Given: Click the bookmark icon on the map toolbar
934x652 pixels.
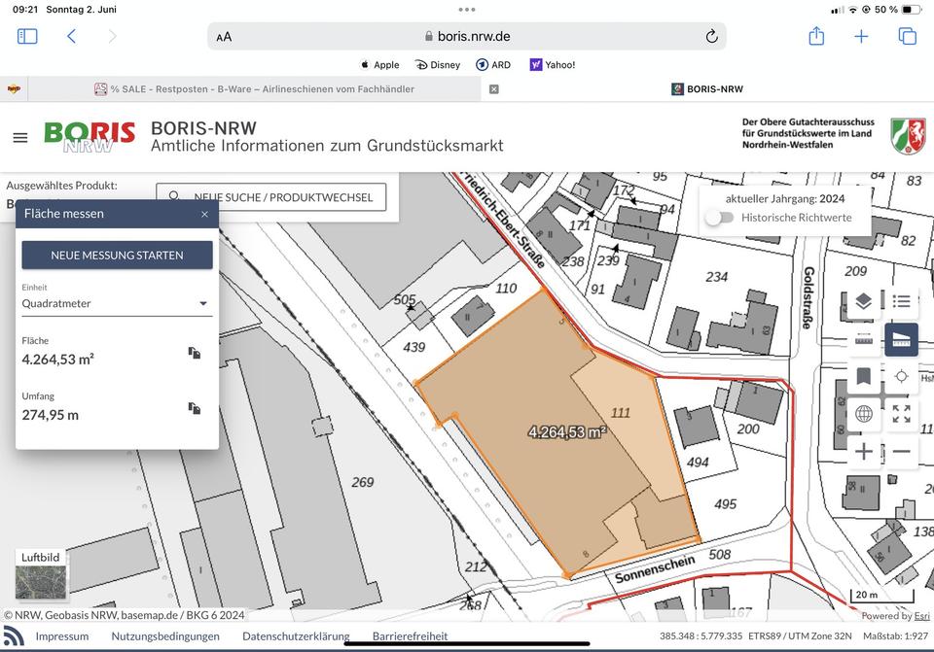Looking at the screenshot, I should pyautogui.click(x=863, y=377).
